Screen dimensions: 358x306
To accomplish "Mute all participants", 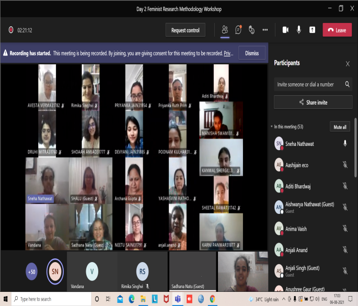I will click(x=340, y=127).
